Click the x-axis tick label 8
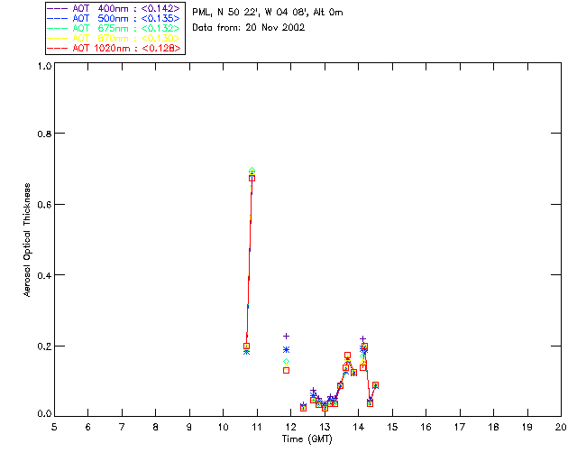Image resolution: width=577 pixels, height=462 pixels. click(156, 427)
